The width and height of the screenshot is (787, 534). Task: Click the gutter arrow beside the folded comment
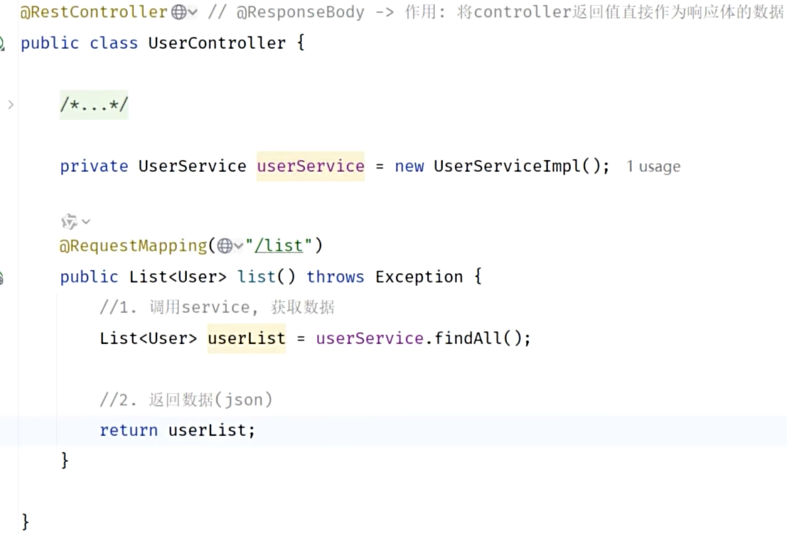[x=10, y=104]
